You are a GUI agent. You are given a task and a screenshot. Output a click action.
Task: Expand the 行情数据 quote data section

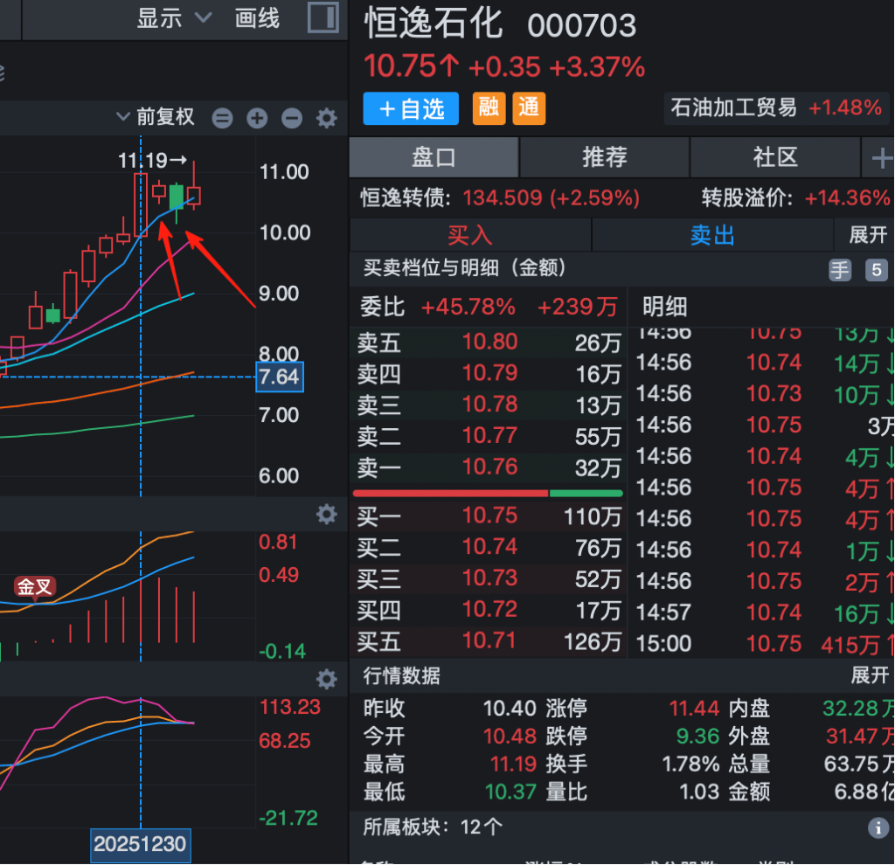(869, 675)
